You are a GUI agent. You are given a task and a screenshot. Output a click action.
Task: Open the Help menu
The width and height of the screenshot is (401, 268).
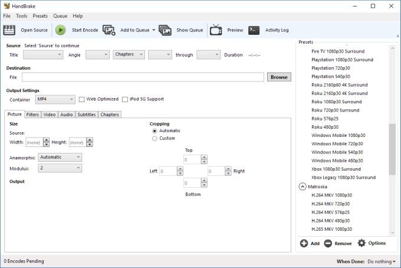pos(77,16)
